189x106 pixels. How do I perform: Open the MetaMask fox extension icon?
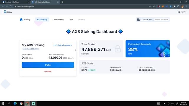pos(163,6)
